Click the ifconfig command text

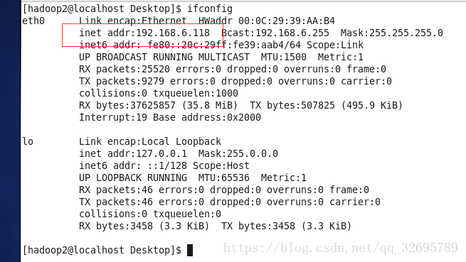pos(210,9)
